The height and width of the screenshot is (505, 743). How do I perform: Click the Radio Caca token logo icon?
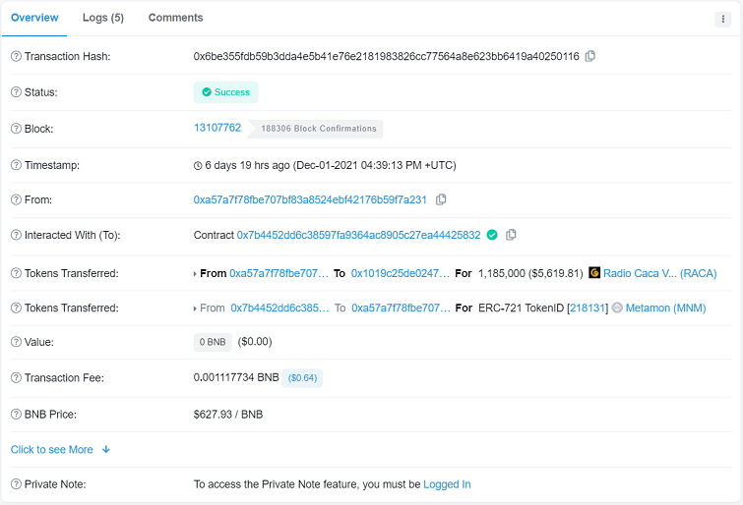(x=594, y=273)
